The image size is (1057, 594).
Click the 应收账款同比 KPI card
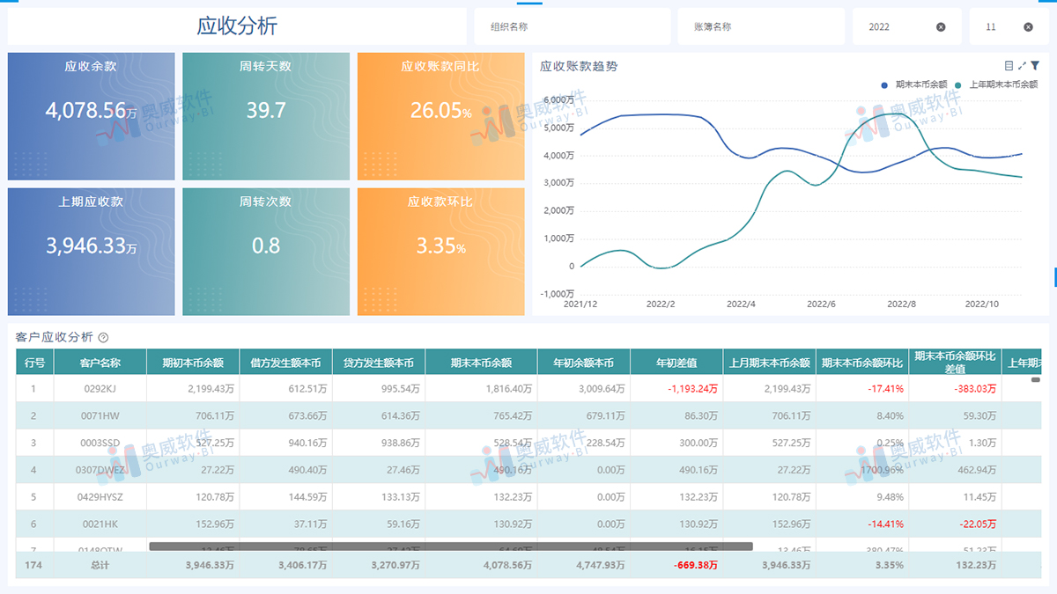pyautogui.click(x=440, y=115)
